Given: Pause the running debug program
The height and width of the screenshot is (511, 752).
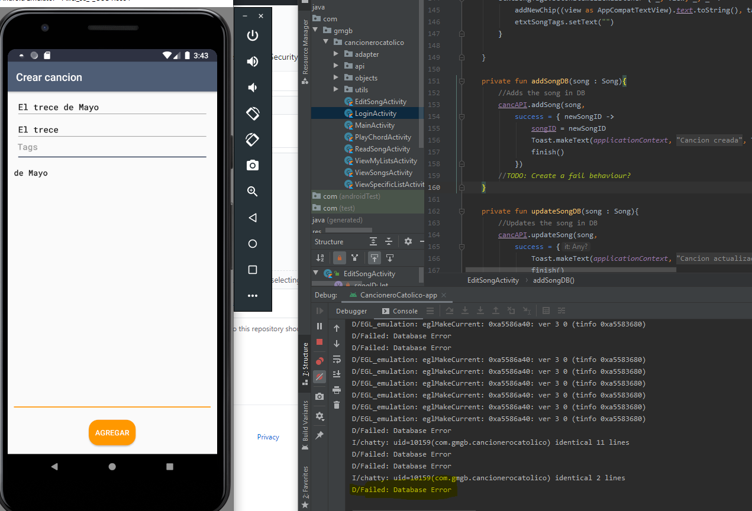Looking at the screenshot, I should (x=319, y=326).
